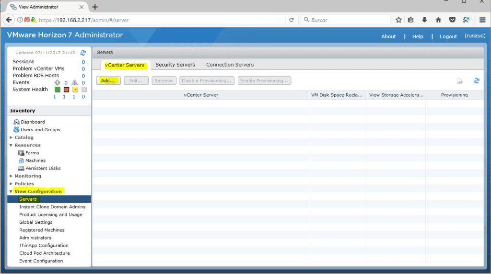
Task: Open the browser hamburger menu
Action: click(x=482, y=20)
